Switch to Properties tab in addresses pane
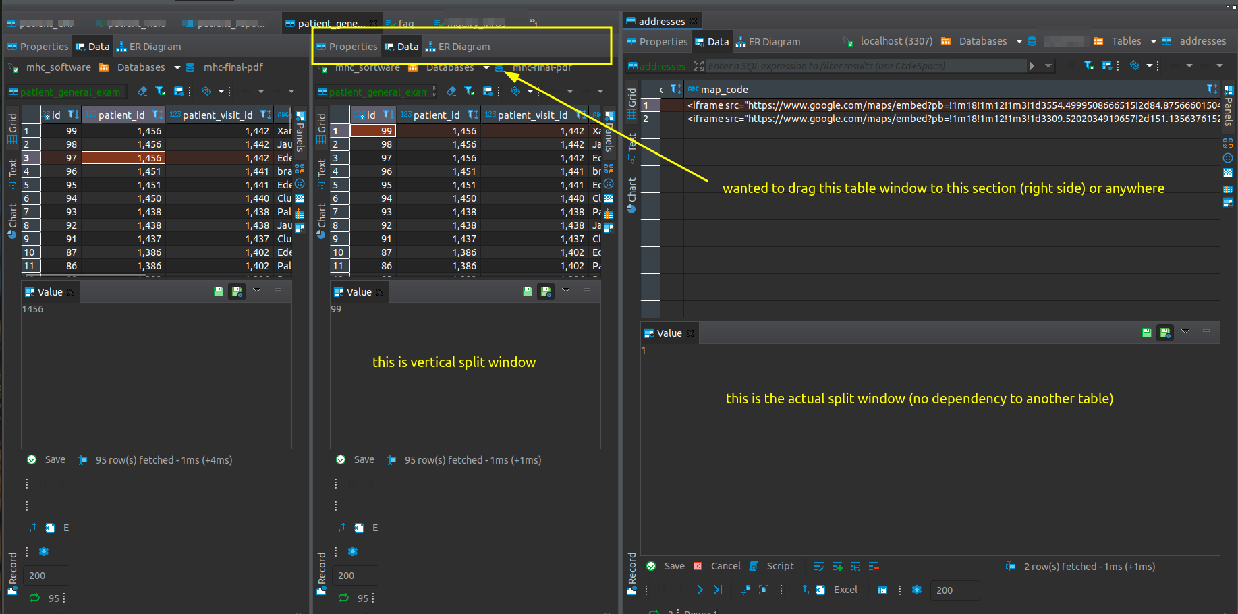 [657, 42]
